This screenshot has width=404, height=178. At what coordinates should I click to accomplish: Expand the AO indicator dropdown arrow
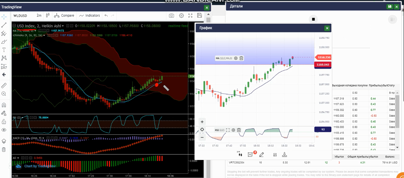tap(18, 158)
